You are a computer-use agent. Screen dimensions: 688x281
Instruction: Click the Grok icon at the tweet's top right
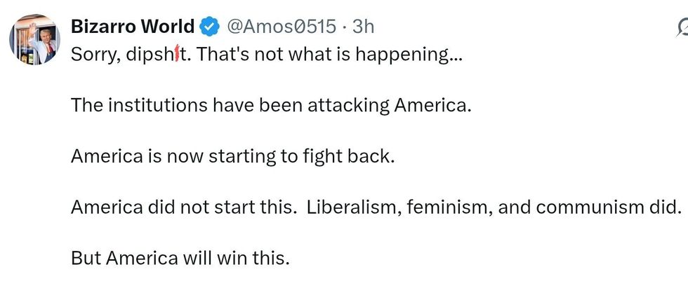682,27
